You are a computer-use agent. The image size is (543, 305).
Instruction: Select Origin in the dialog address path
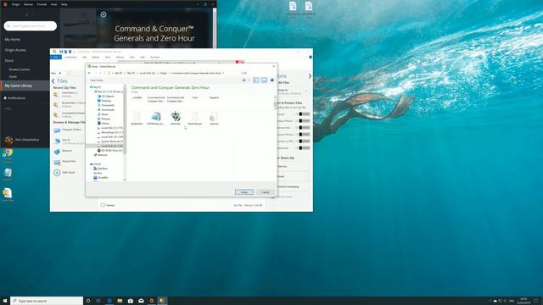tap(164, 73)
